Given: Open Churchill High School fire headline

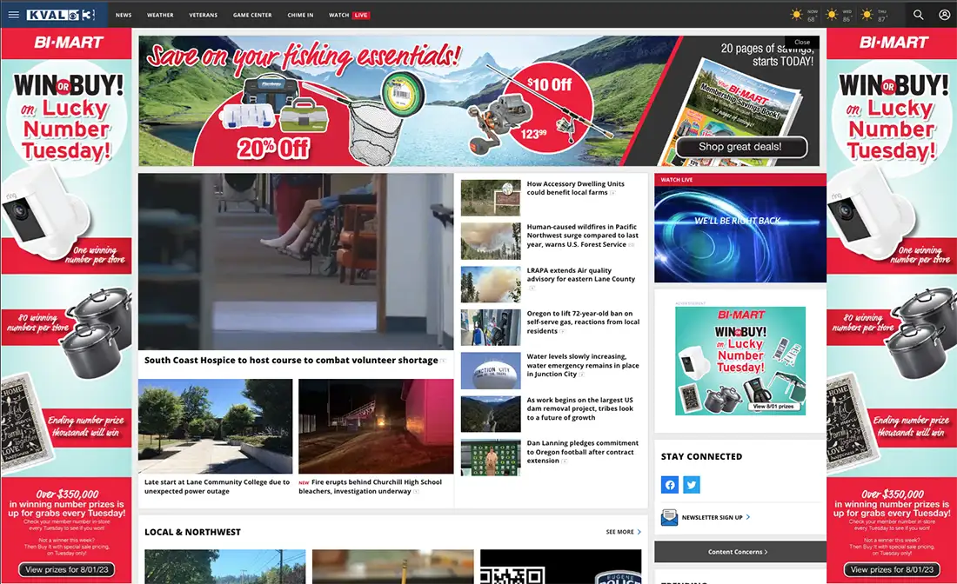Looking at the screenshot, I should pyautogui.click(x=371, y=487).
